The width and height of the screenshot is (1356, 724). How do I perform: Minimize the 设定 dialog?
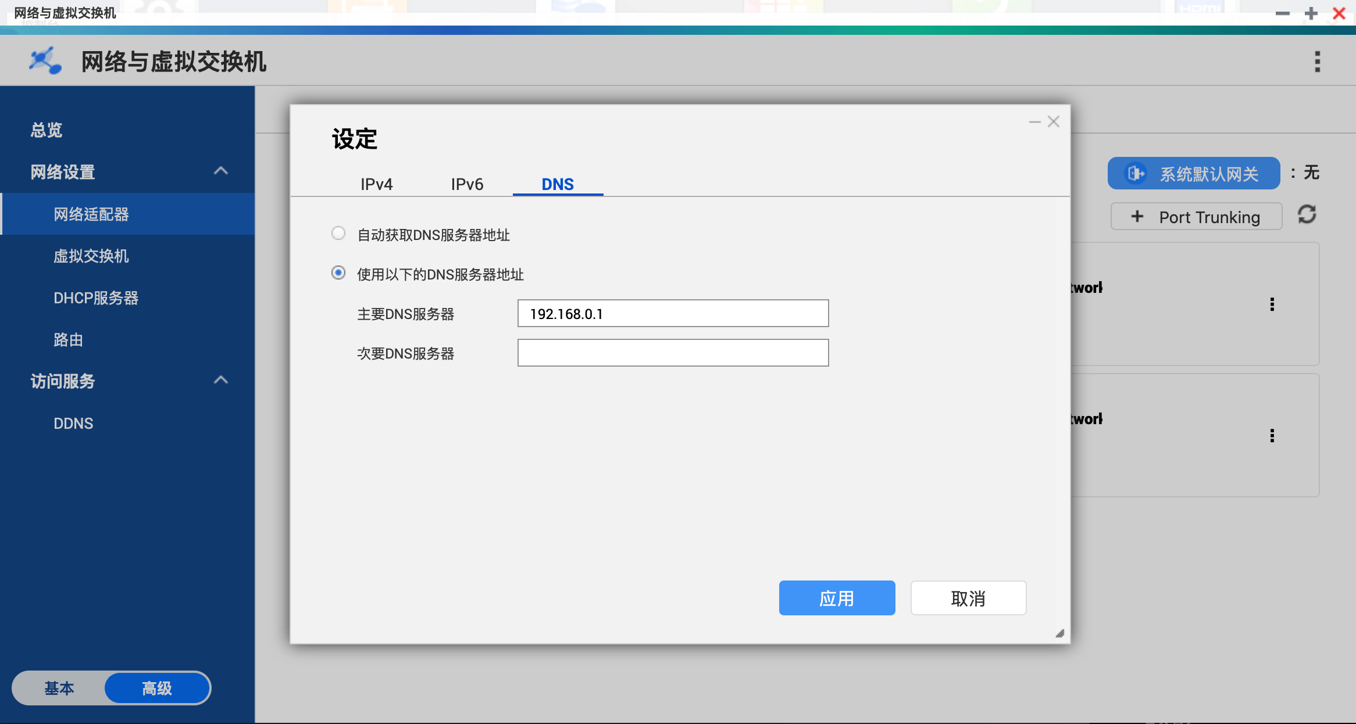(1034, 122)
